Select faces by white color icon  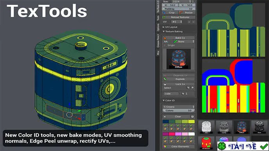click(191, 141)
